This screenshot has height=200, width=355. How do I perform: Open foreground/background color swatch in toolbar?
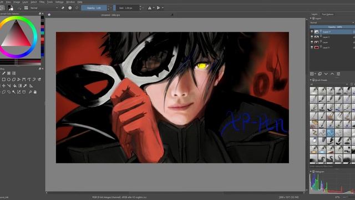(x=11, y=8)
